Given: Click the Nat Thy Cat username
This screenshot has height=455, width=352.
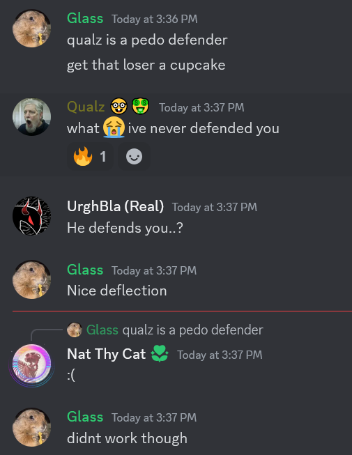Looking at the screenshot, I should [x=106, y=354].
